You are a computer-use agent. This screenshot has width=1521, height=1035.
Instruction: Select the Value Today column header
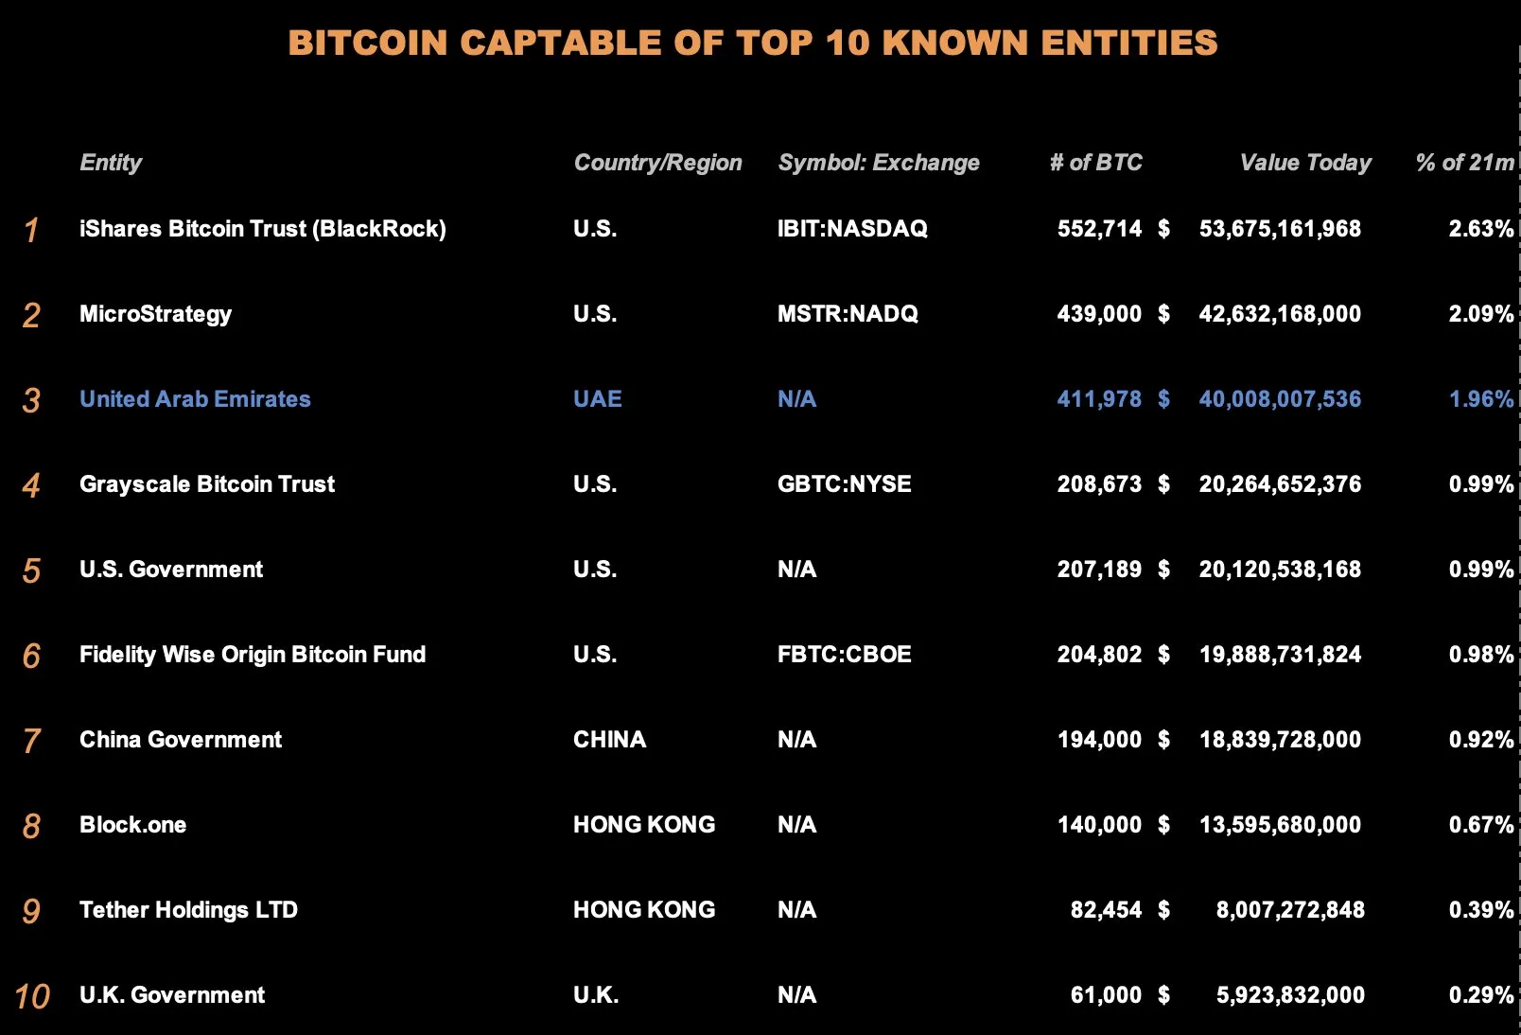[x=1305, y=163]
